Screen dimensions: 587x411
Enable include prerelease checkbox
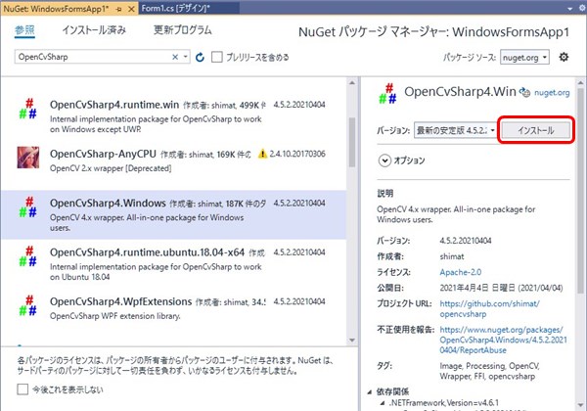coord(217,57)
